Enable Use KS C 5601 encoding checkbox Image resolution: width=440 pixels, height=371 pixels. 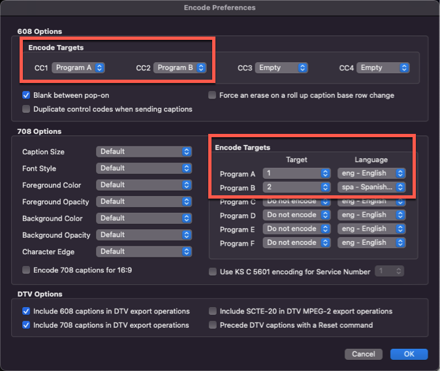click(213, 272)
